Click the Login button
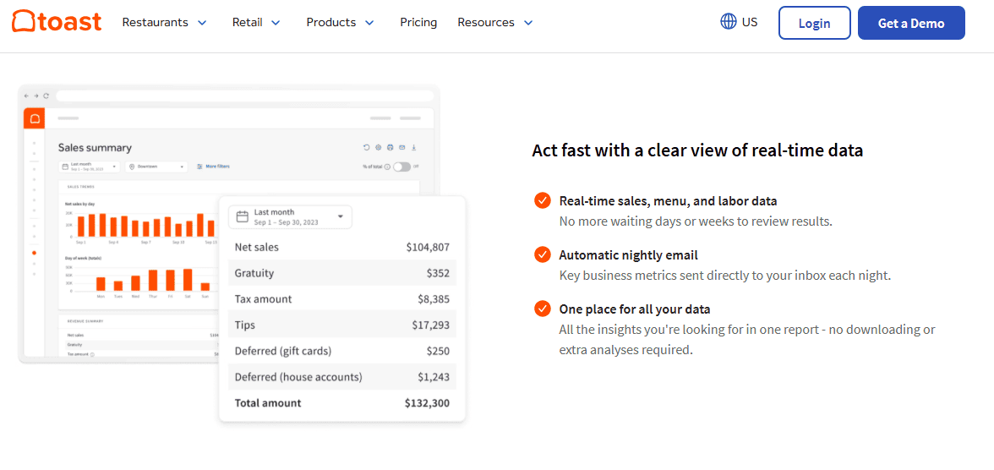This screenshot has height=470, width=994. [x=814, y=23]
